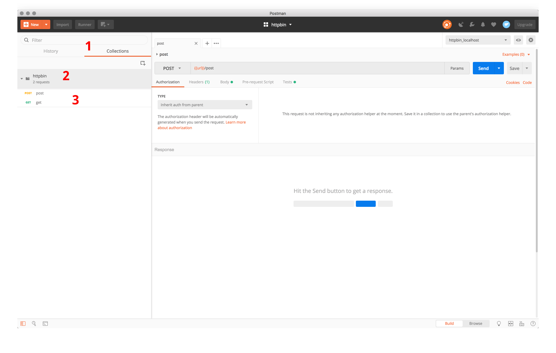Open manage environments gear icon
556x353 pixels.
point(531,40)
